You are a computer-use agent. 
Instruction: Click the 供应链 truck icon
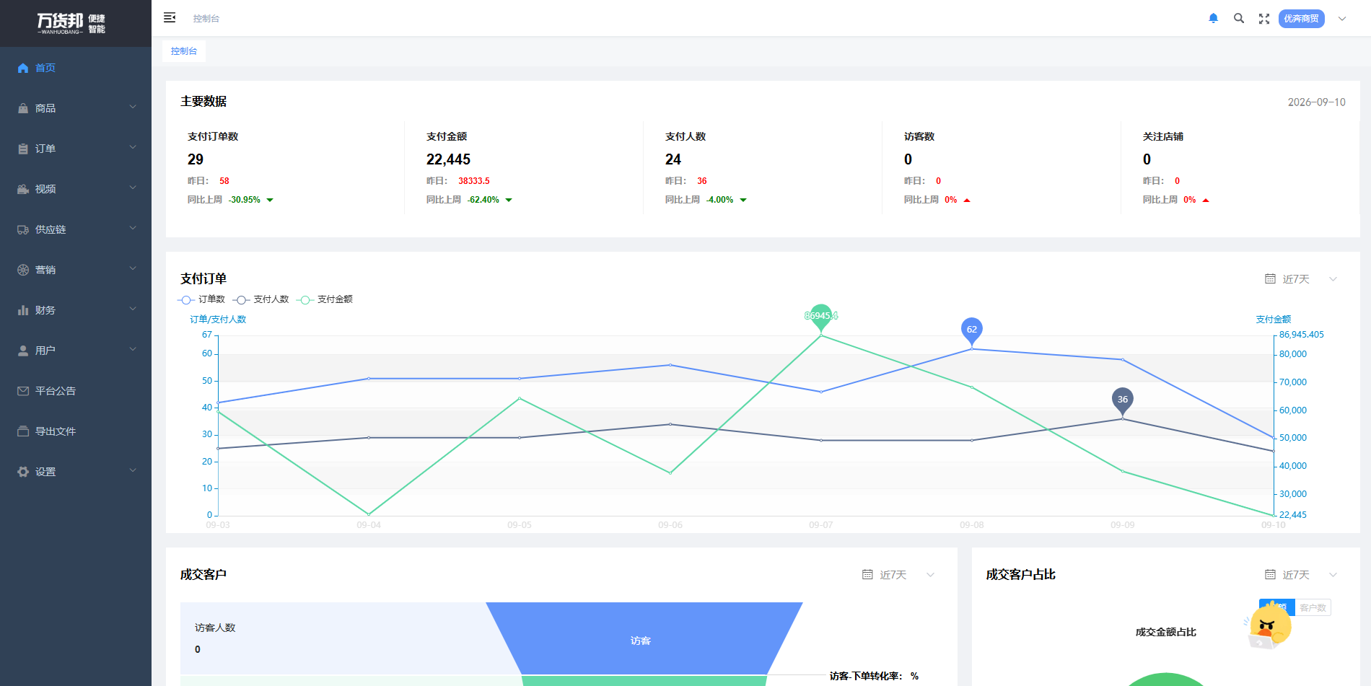[23, 229]
